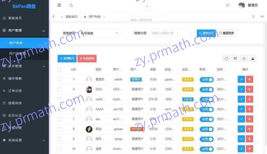
Task: Edit the loplop user row
Action: coord(241,139)
